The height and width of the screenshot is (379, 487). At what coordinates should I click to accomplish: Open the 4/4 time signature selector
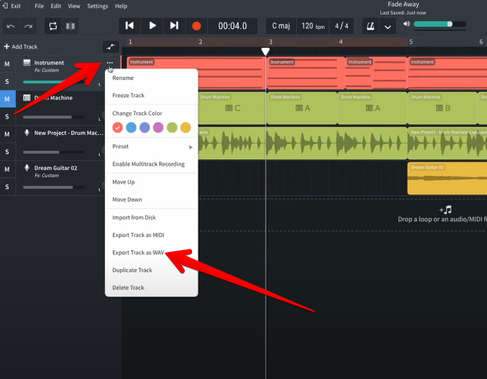[341, 26]
